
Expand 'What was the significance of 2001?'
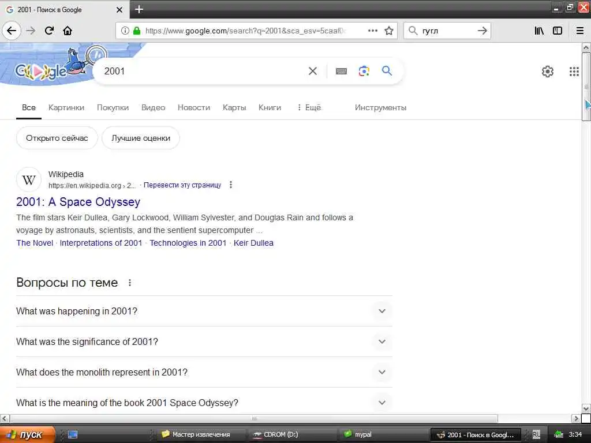382,341
